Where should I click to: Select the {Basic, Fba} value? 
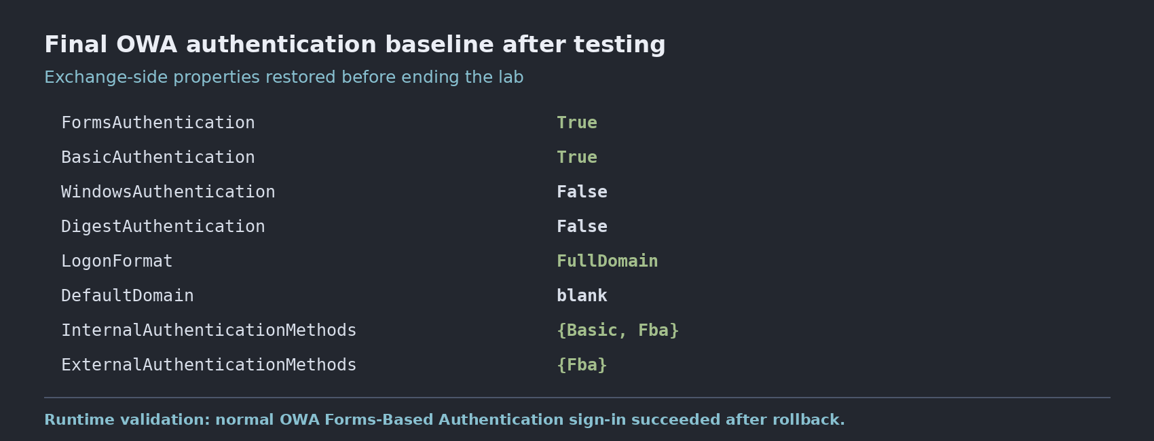click(618, 330)
